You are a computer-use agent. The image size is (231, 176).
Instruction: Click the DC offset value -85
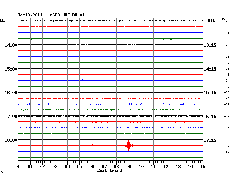coord(227,140)
